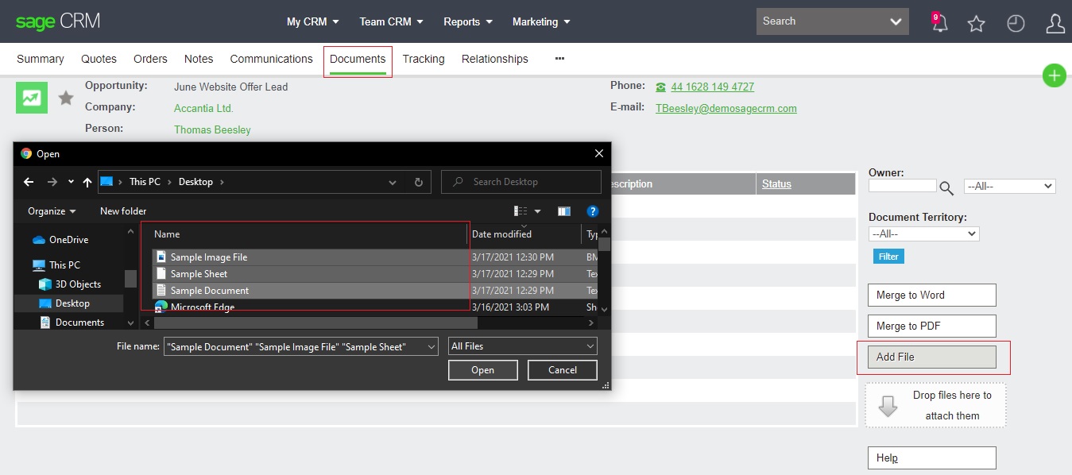Open the Reports menu

[x=467, y=22]
